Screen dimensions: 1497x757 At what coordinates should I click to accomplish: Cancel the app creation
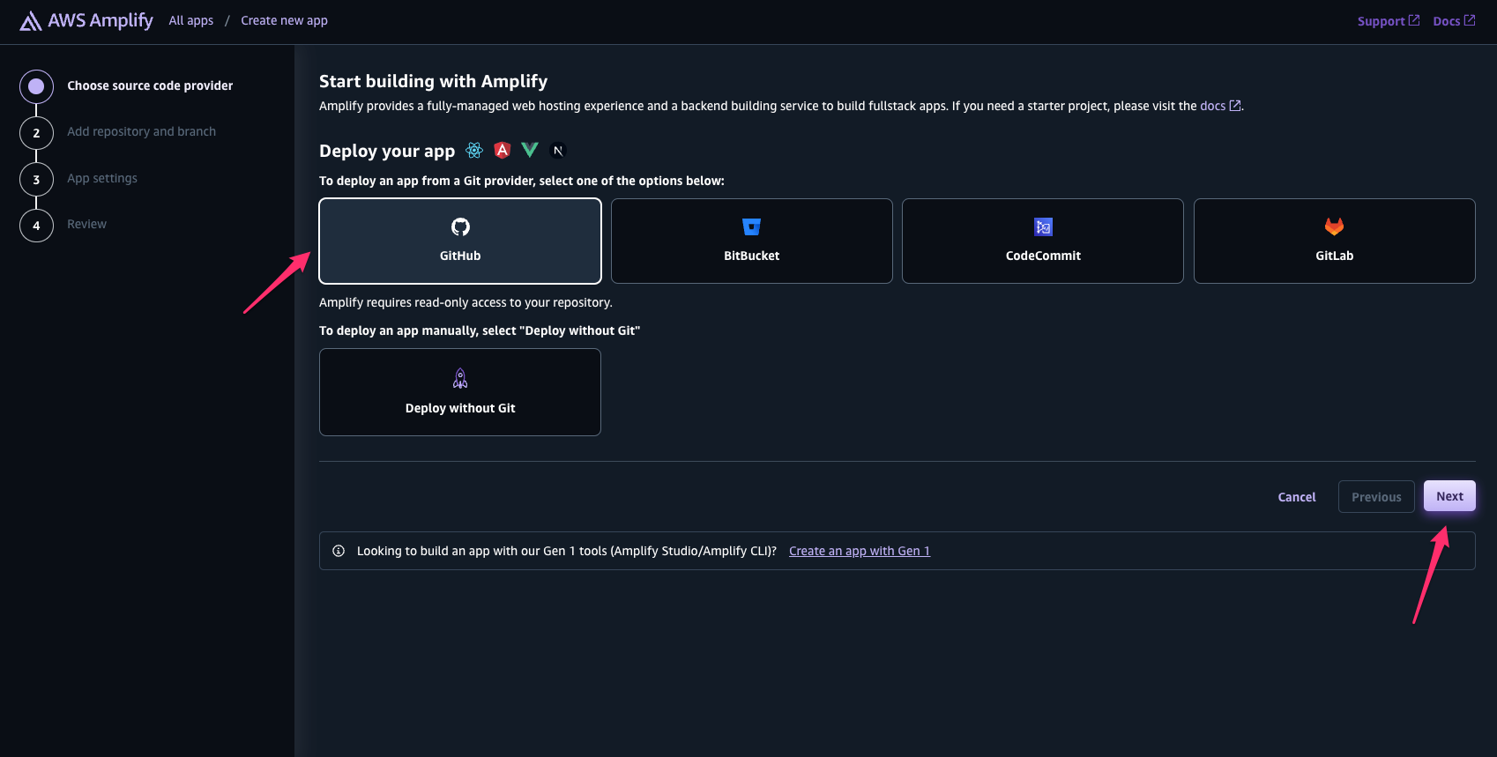tap(1297, 497)
